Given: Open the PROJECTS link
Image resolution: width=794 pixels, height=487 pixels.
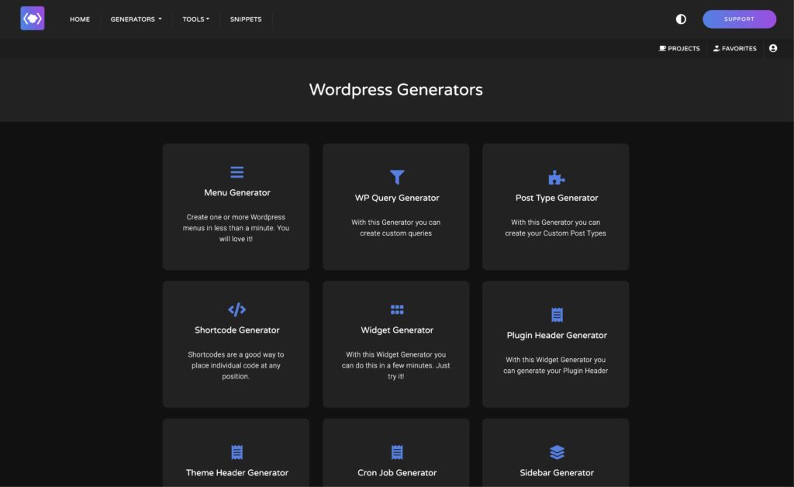Looking at the screenshot, I should (x=679, y=48).
